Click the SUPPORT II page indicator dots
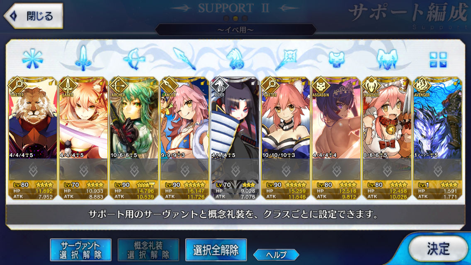This screenshot has width=471, height=265. coord(235,19)
